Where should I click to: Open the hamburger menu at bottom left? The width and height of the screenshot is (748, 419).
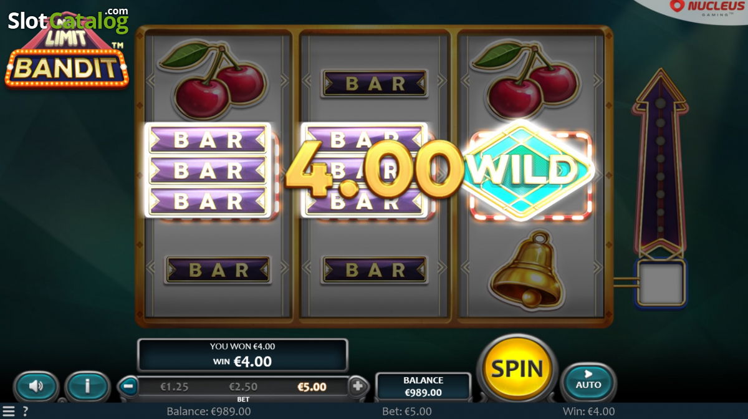(8, 412)
